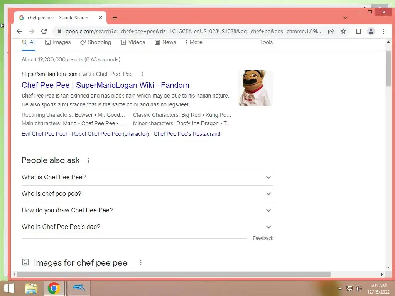The height and width of the screenshot is (296, 395).
Task: Open Chef Pee Pee's Restaurant! link
Action: coord(187,134)
